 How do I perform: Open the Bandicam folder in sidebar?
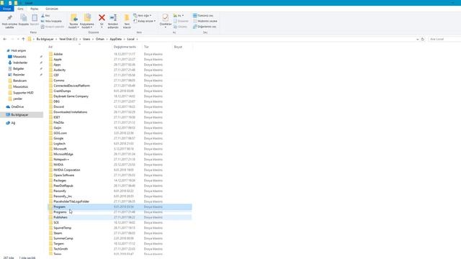pyautogui.click(x=19, y=81)
